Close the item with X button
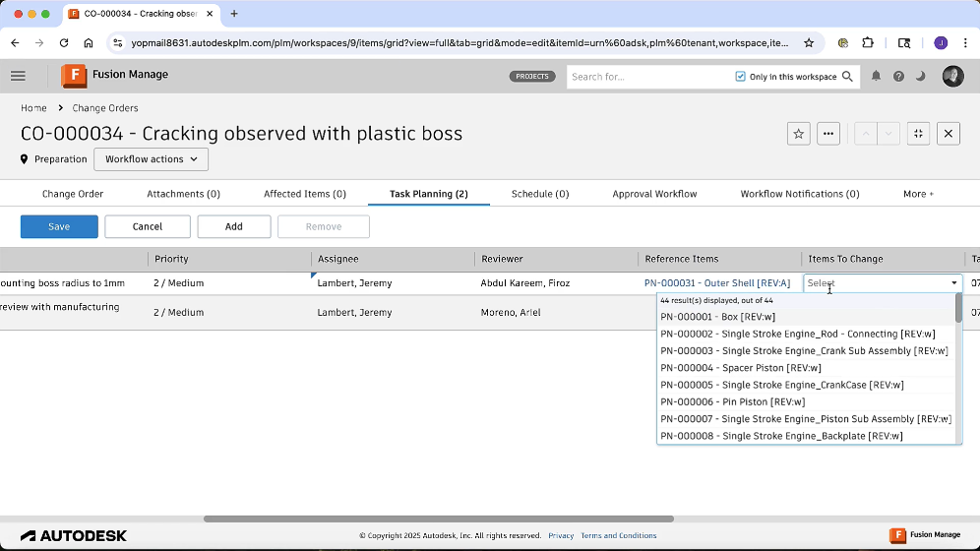The image size is (980, 551). (949, 134)
